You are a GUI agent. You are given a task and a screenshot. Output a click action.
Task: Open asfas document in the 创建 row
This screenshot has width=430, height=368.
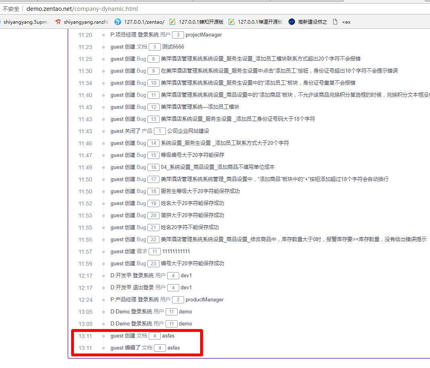click(168, 336)
